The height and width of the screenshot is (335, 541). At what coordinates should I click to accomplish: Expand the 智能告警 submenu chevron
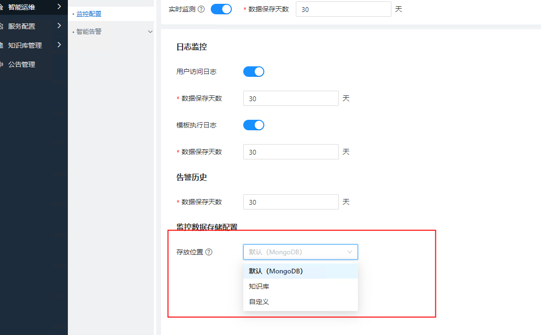(x=150, y=32)
